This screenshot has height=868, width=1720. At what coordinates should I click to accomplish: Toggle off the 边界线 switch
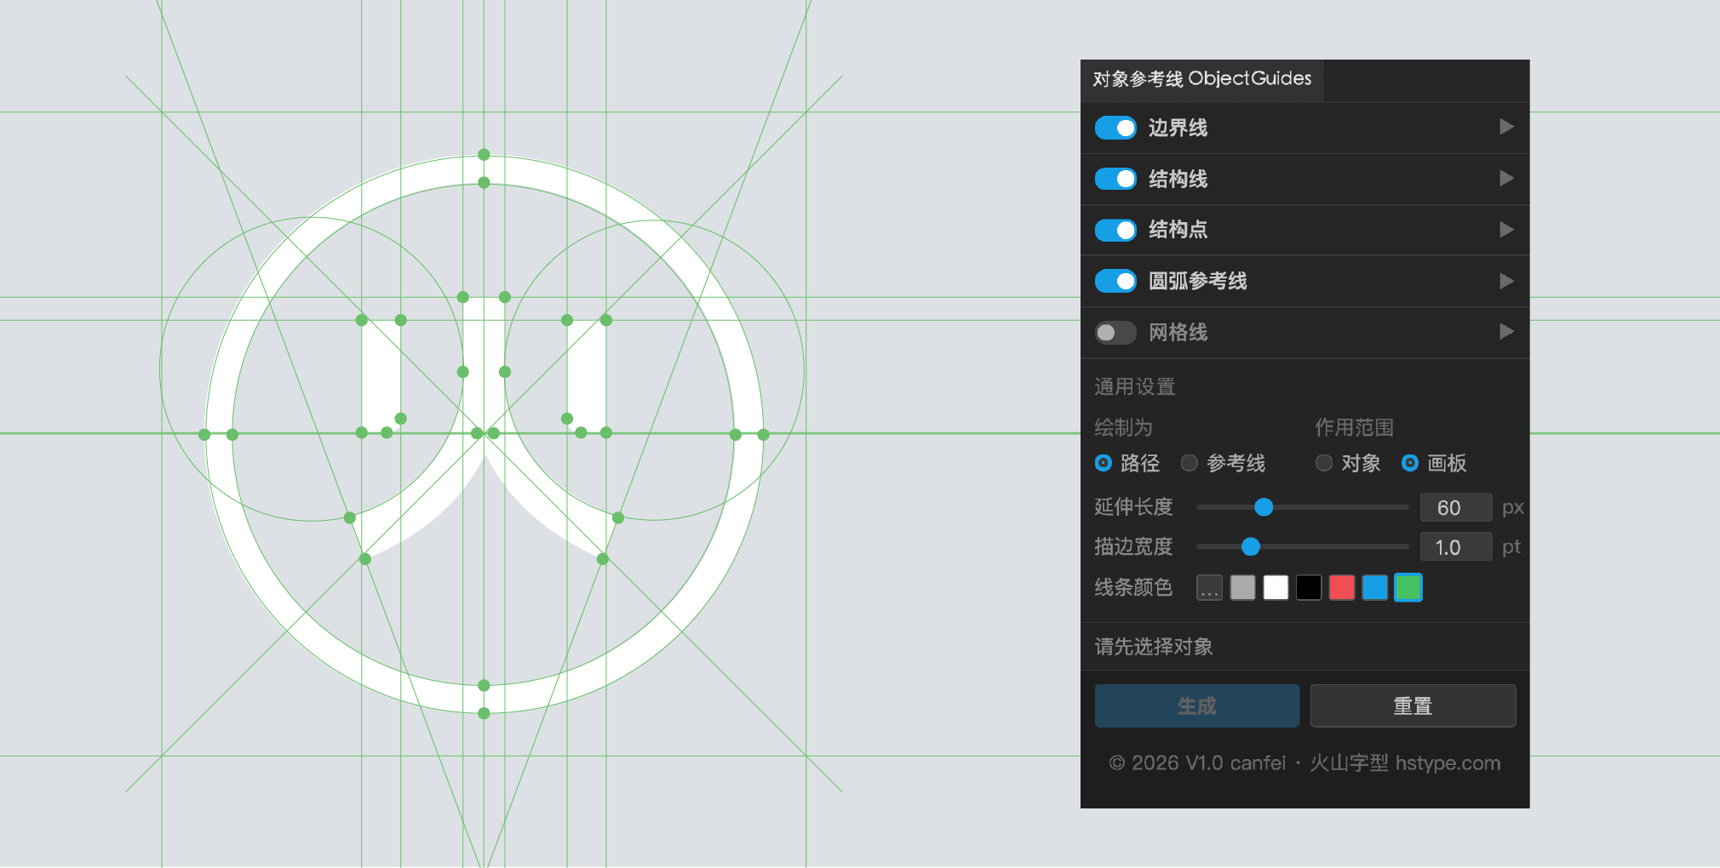[1115, 128]
